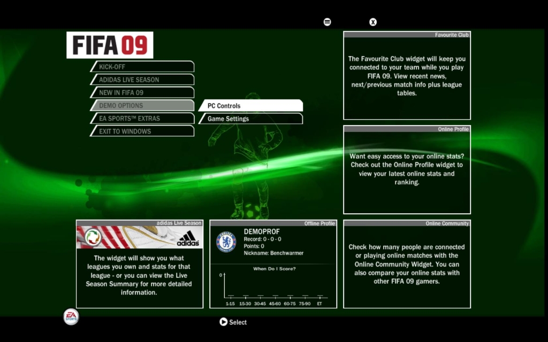Click the 75-90 interval on the chart

click(305, 304)
